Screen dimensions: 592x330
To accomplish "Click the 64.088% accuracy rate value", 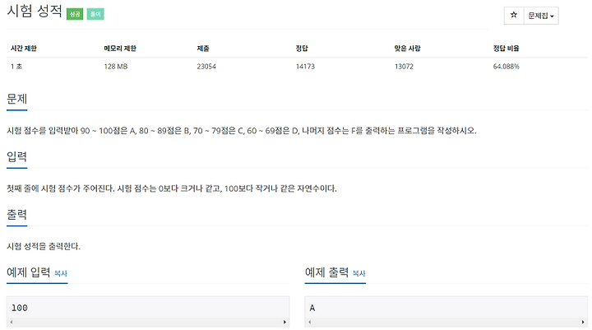I will coord(506,67).
